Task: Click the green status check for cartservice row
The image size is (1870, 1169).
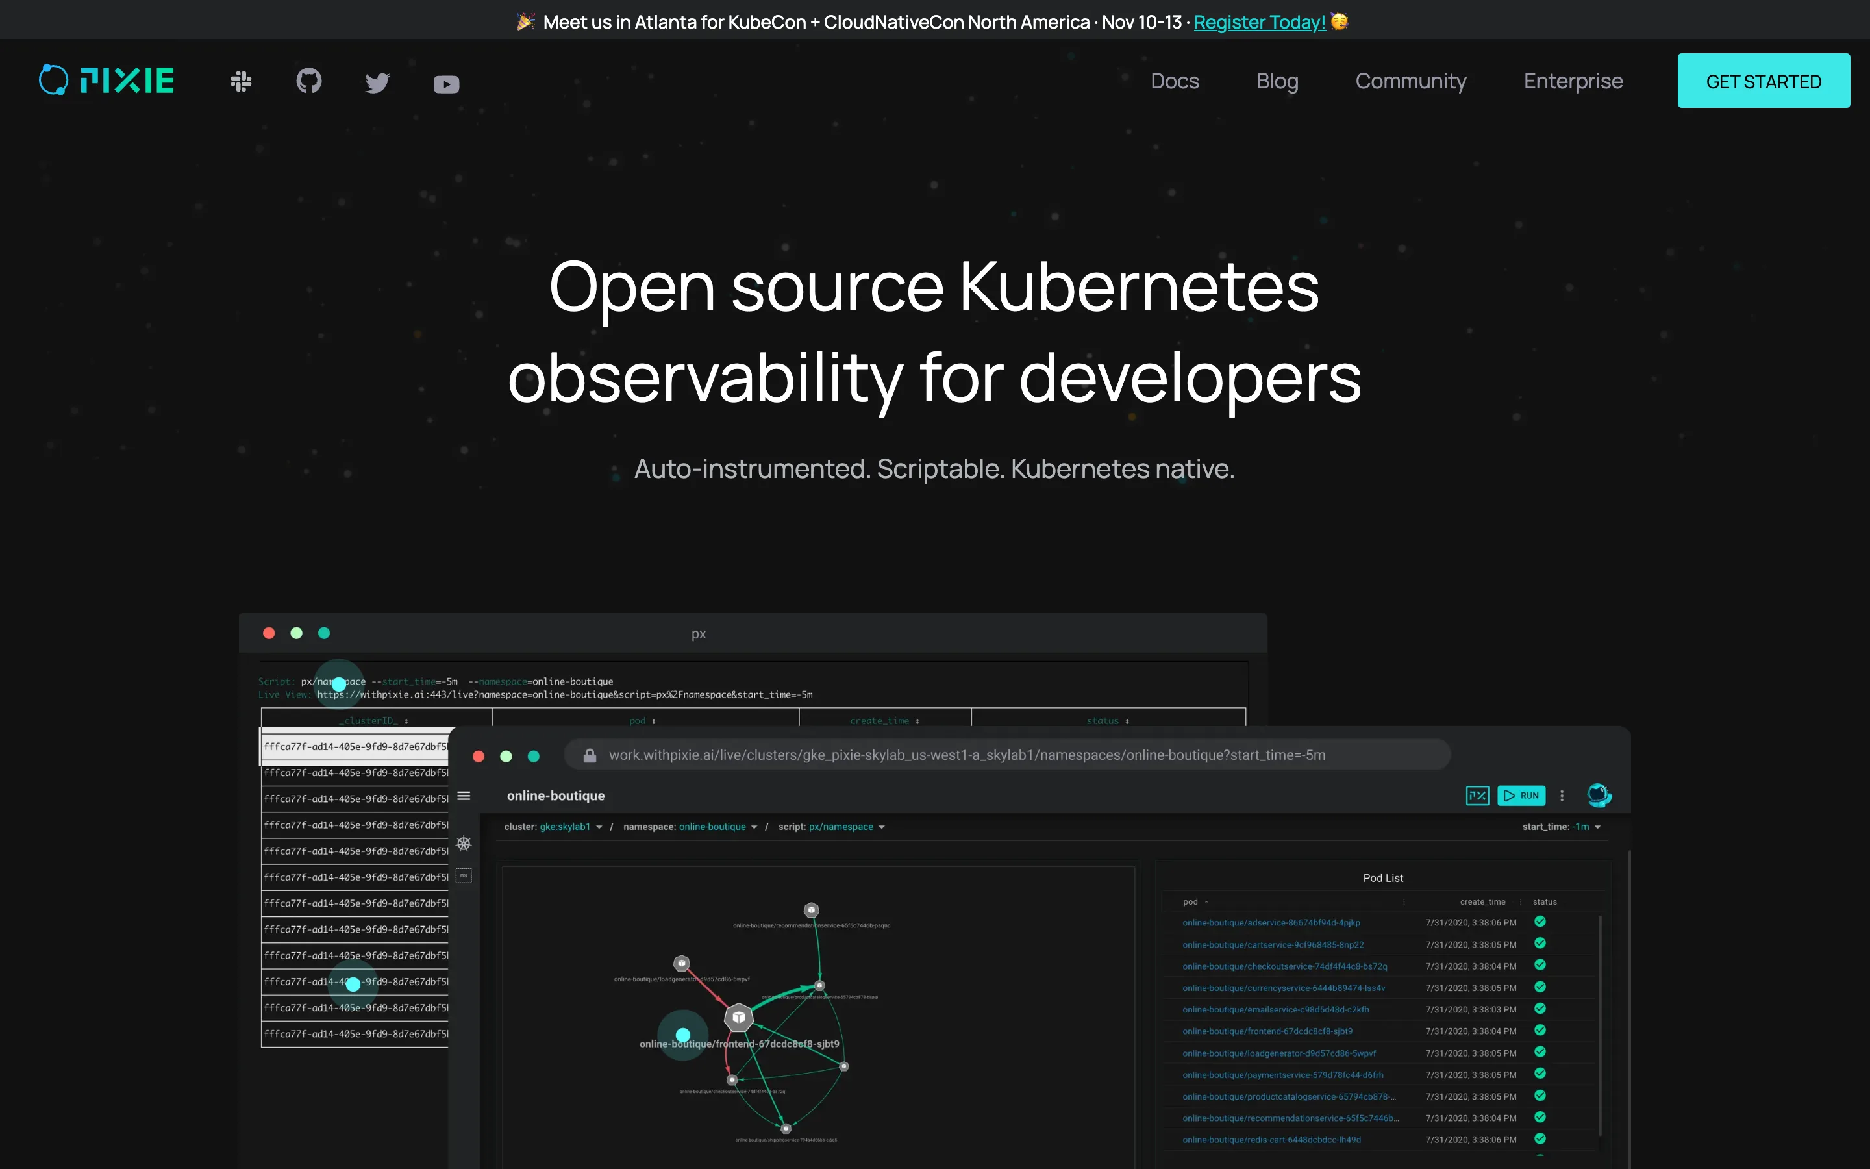Action: [x=1540, y=943]
